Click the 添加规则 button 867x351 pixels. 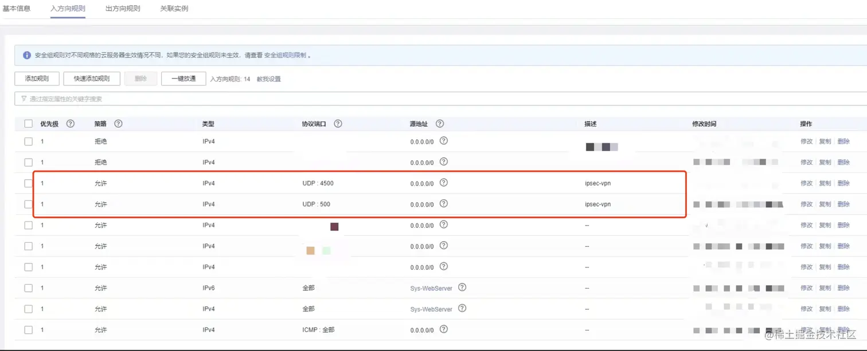pyautogui.click(x=37, y=78)
